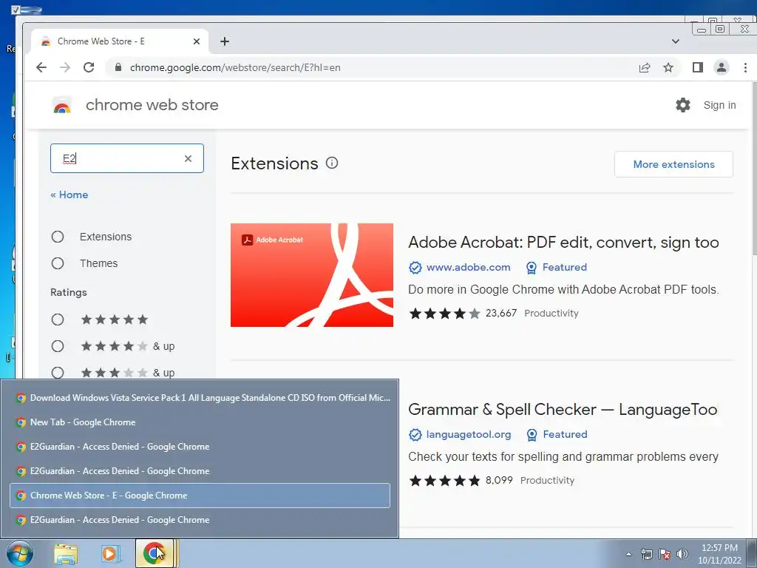Open the side panel icon

(x=697, y=67)
